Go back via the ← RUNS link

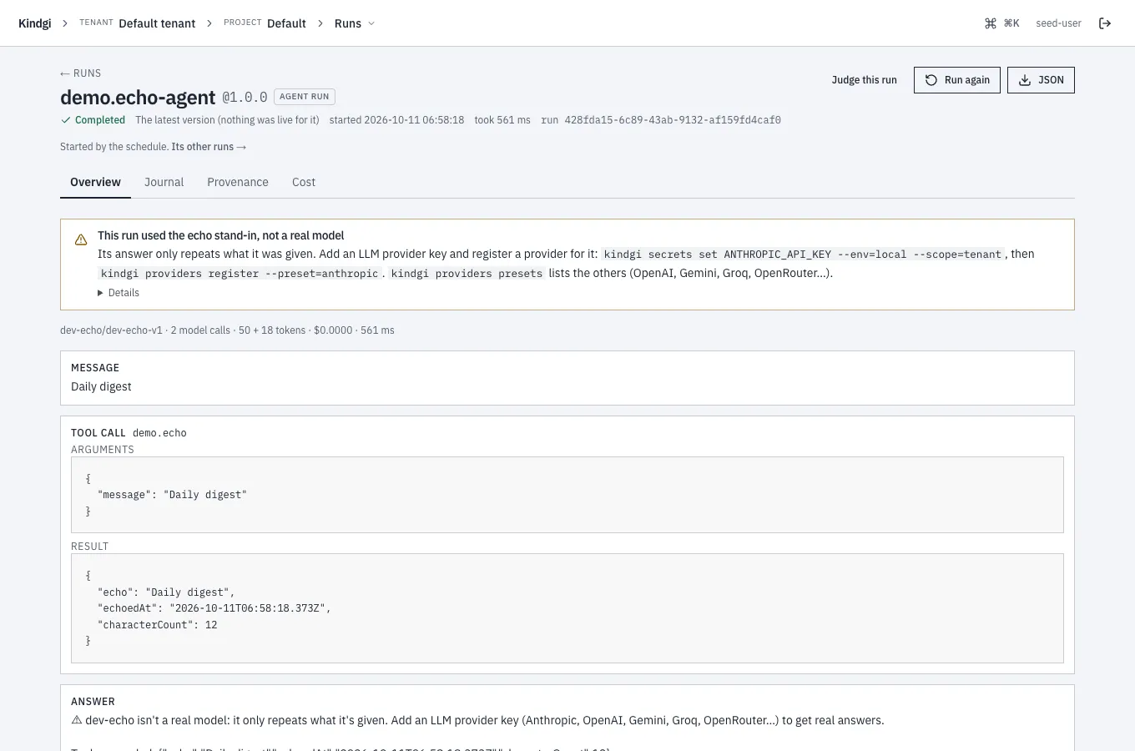click(x=80, y=73)
